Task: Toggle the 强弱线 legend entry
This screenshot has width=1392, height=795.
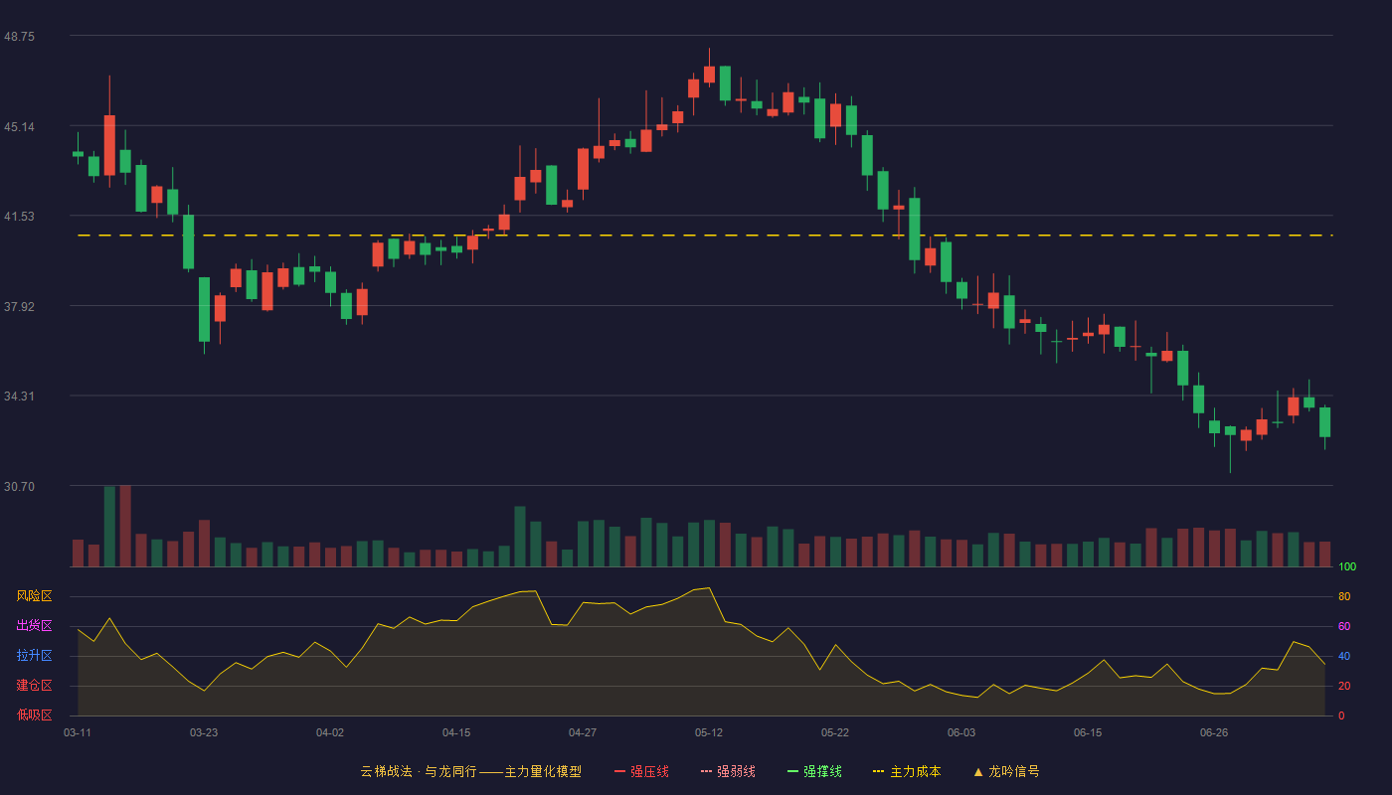Action: tap(728, 771)
